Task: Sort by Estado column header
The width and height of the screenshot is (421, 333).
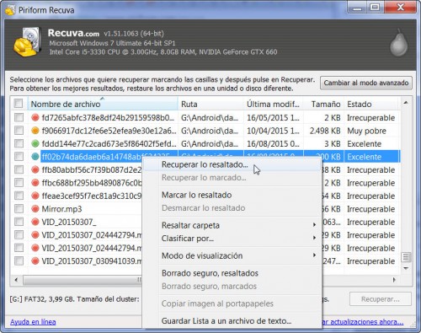Action: pos(371,104)
